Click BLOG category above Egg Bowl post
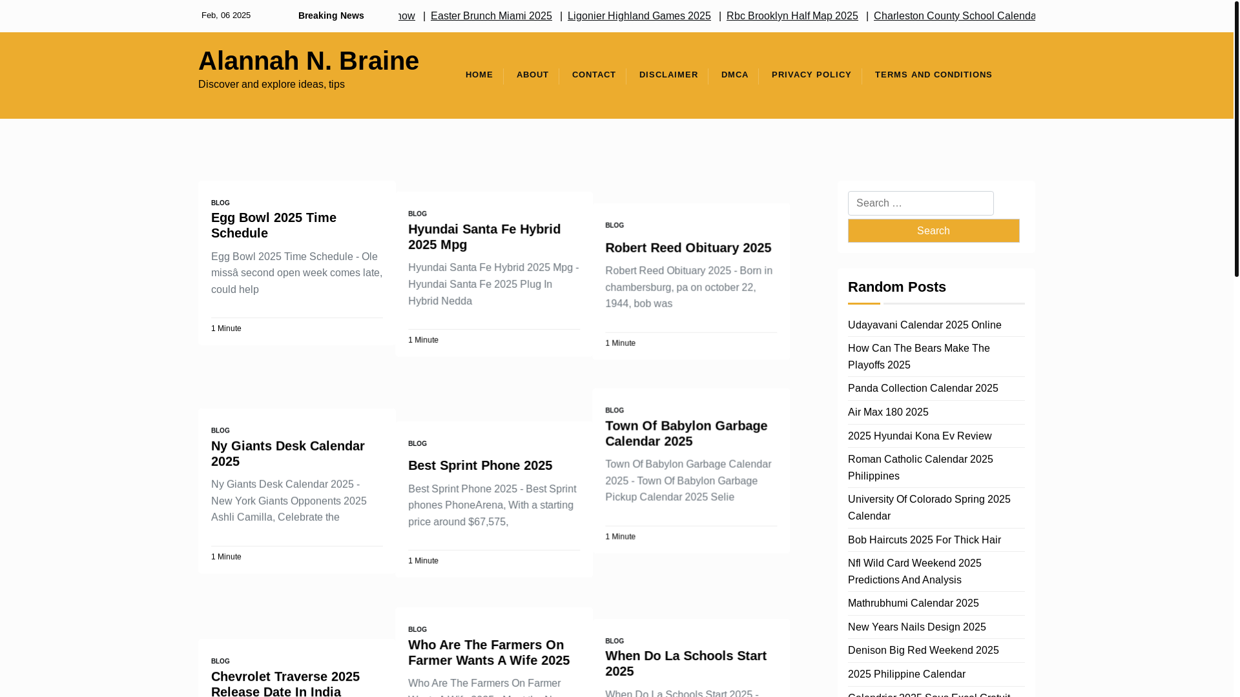The width and height of the screenshot is (1240, 697). pyautogui.click(x=220, y=203)
